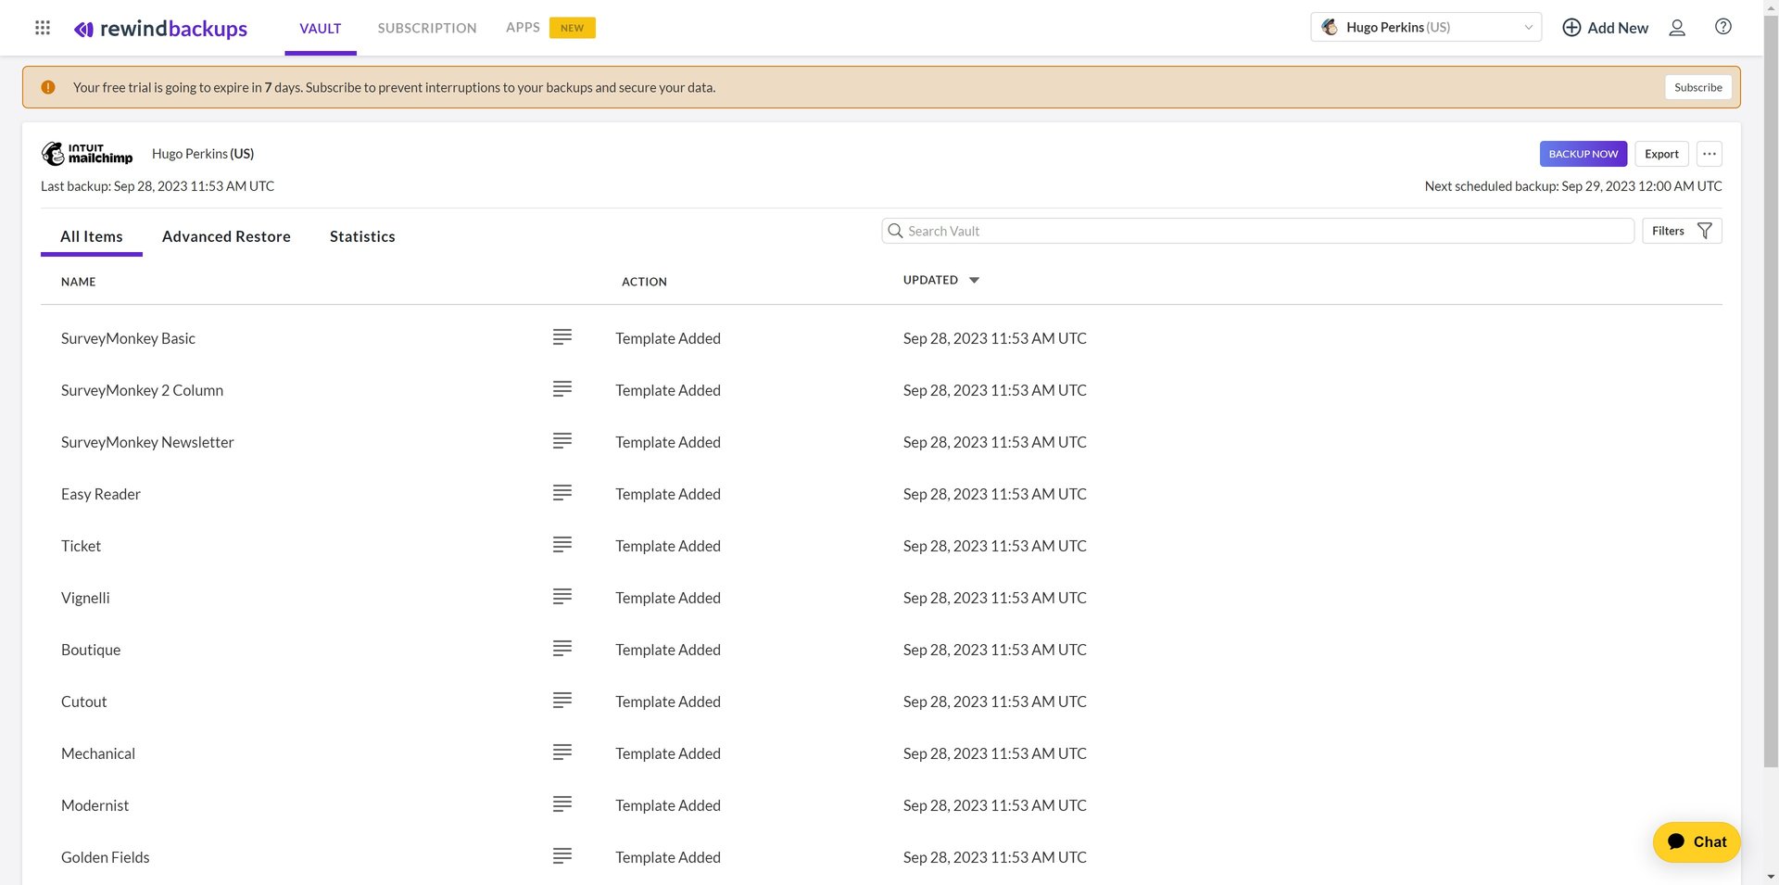
Task: Click the filter funnel icon
Action: tap(1704, 231)
